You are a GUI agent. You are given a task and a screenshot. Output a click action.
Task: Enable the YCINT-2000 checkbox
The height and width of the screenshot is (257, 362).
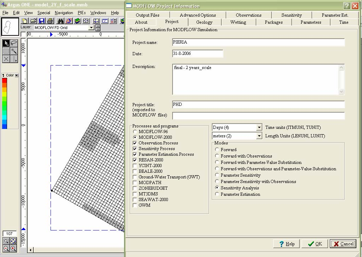click(135, 165)
